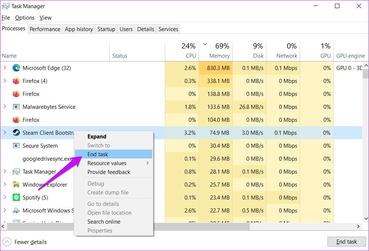This screenshot has width=369, height=251.
Task: Expand the Task Manager process group
Action: tap(5, 171)
